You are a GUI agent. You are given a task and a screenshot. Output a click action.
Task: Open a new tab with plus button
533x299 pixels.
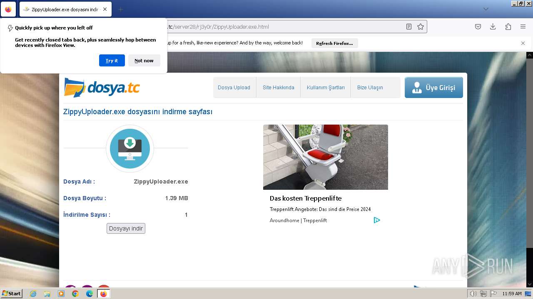click(121, 9)
